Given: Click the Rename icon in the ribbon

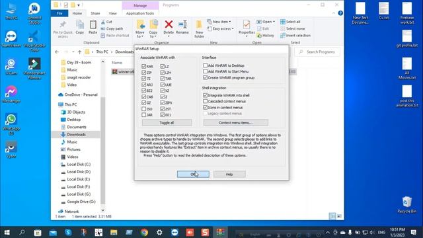Looking at the screenshot, I should tap(182, 24).
